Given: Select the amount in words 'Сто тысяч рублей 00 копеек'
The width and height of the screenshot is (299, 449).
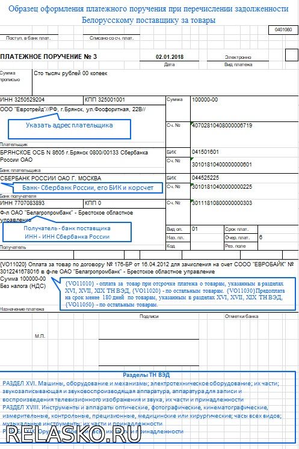Looking at the screenshot, I should (x=70, y=73).
